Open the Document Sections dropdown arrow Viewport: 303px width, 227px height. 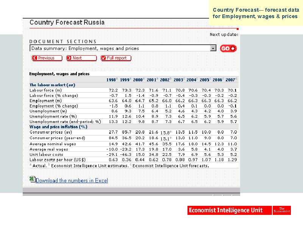point(213,48)
